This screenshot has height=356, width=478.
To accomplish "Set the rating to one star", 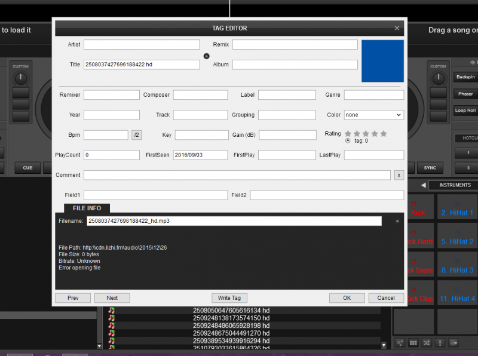I will 348,134.
